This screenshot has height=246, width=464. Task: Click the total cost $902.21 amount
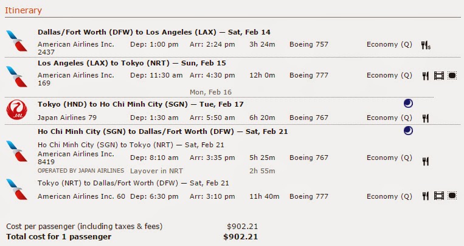241,237
